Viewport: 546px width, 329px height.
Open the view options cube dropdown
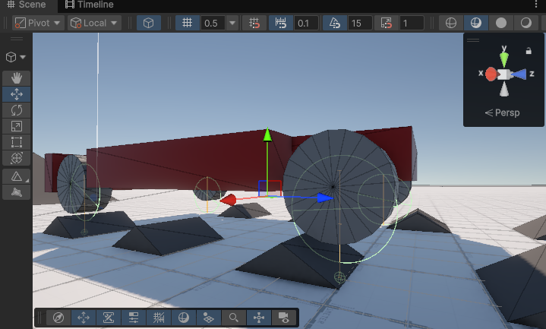[16, 57]
